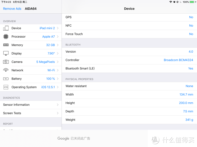Tap the 5 MegaPixels value
Image resolution: width=197 pixels, height=147 pixels.
click(x=46, y=62)
